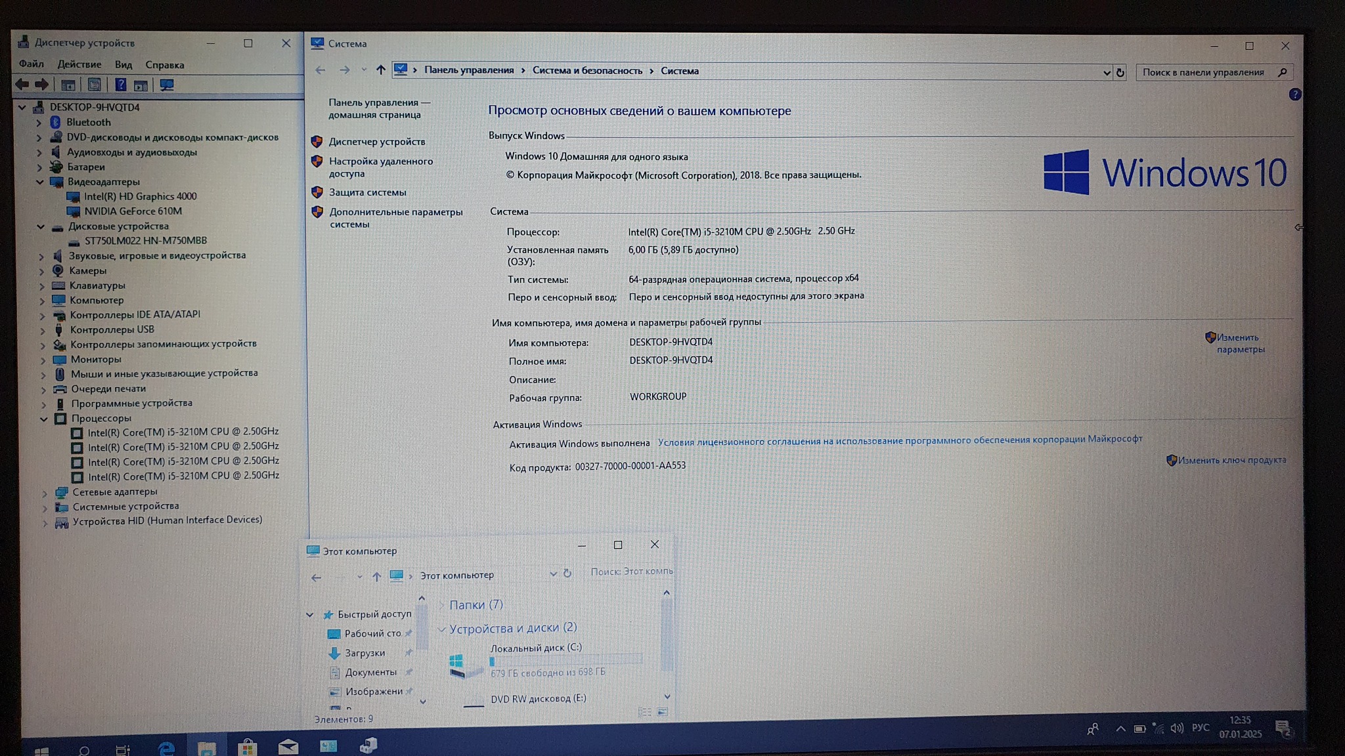Screen dimensions: 1345x756
Task: Click the up arrow in System window
Action: pos(380,70)
